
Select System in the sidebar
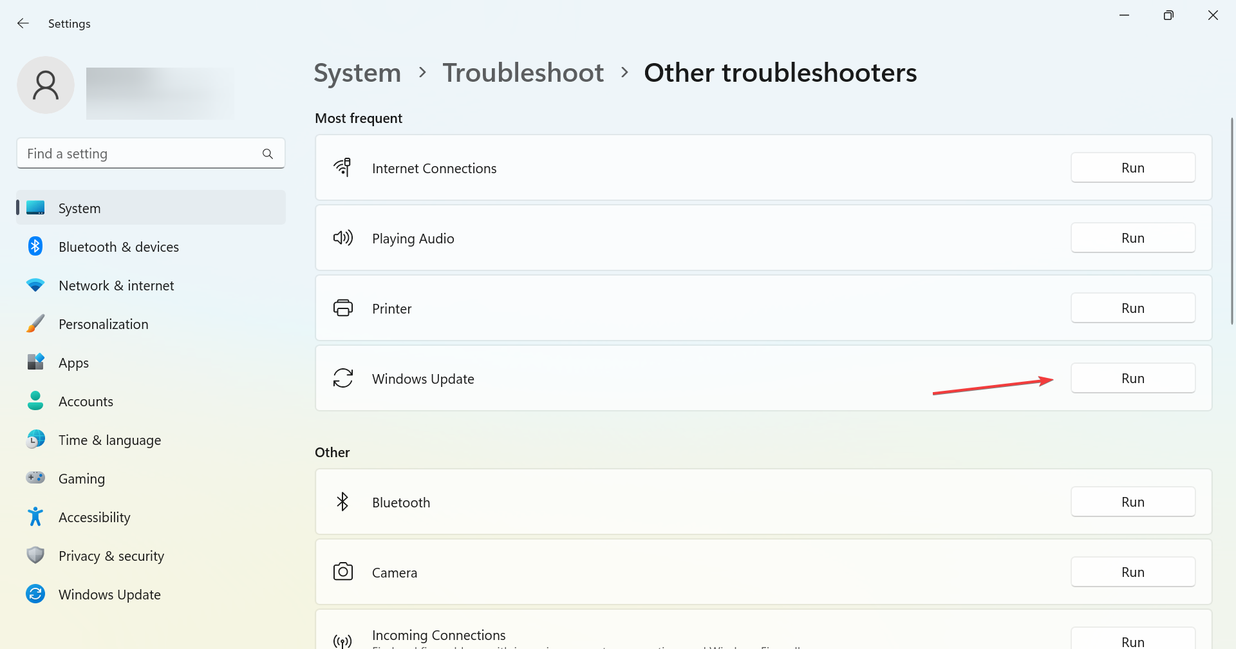coord(151,208)
